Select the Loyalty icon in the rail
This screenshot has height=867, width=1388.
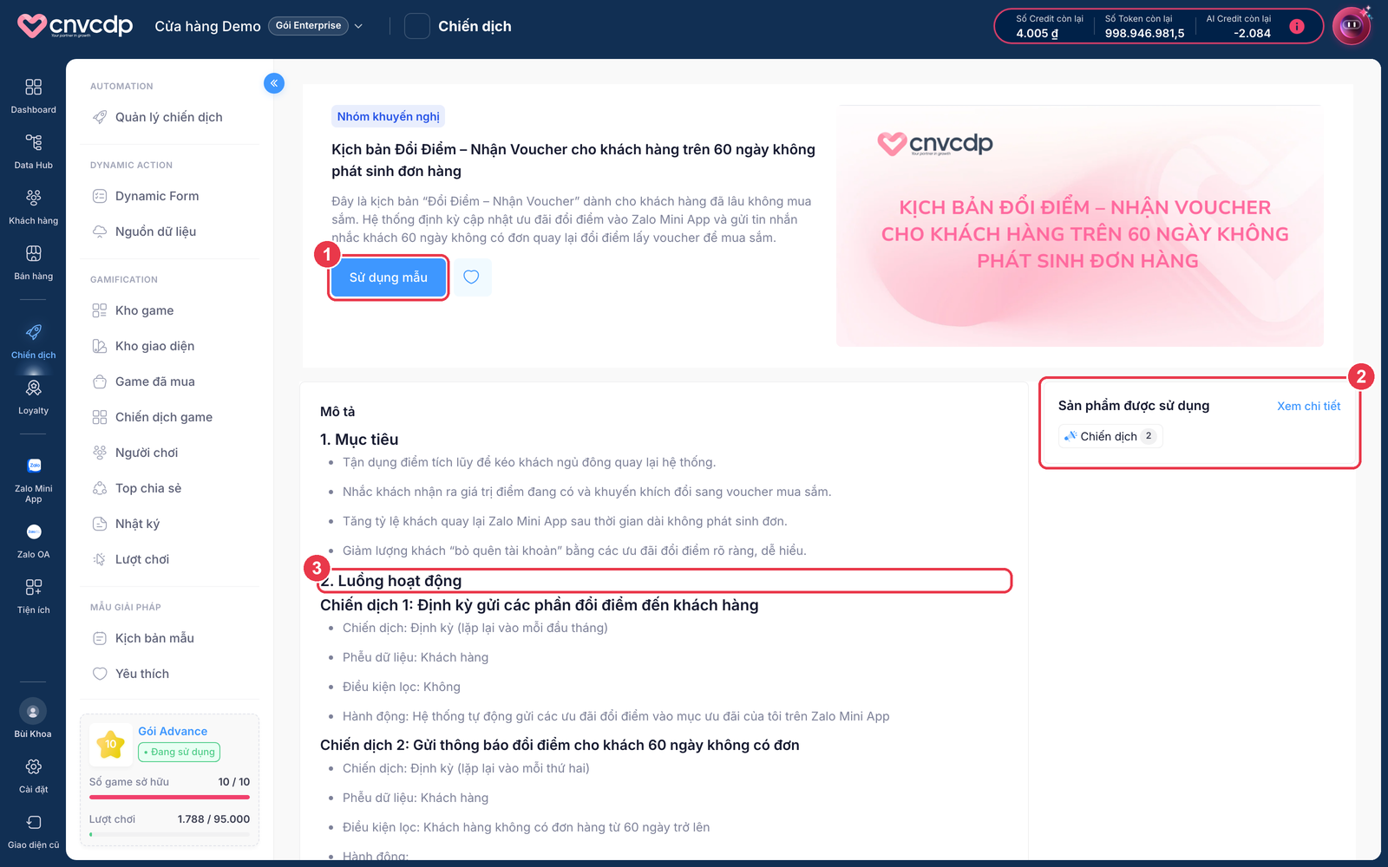point(33,396)
